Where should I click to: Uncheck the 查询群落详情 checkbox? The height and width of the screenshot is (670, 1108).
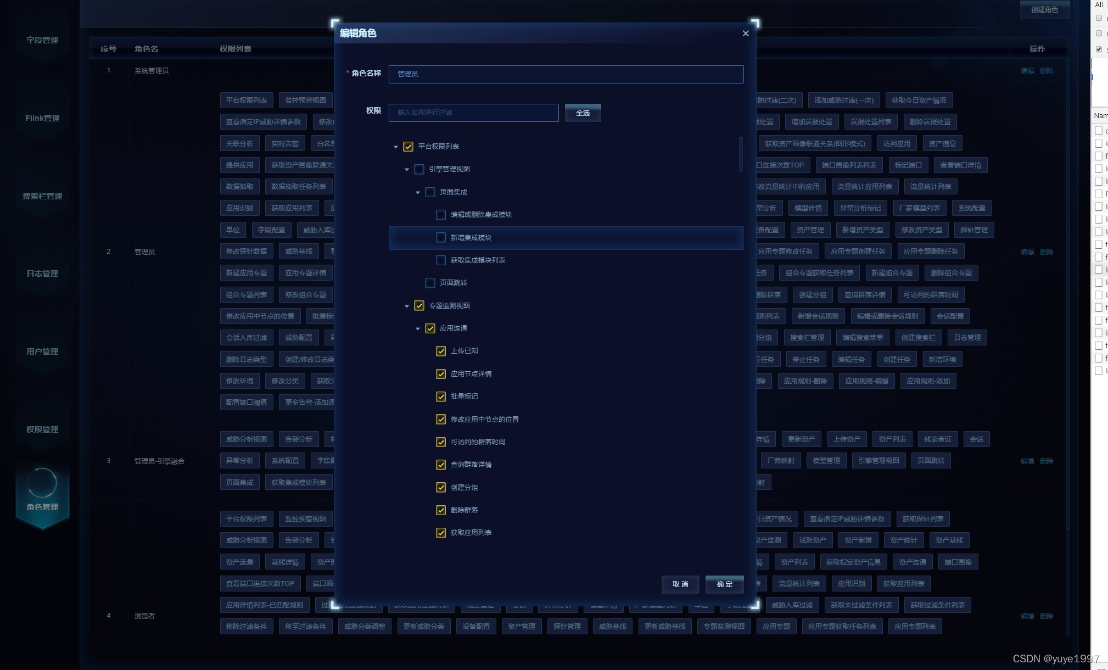point(441,465)
